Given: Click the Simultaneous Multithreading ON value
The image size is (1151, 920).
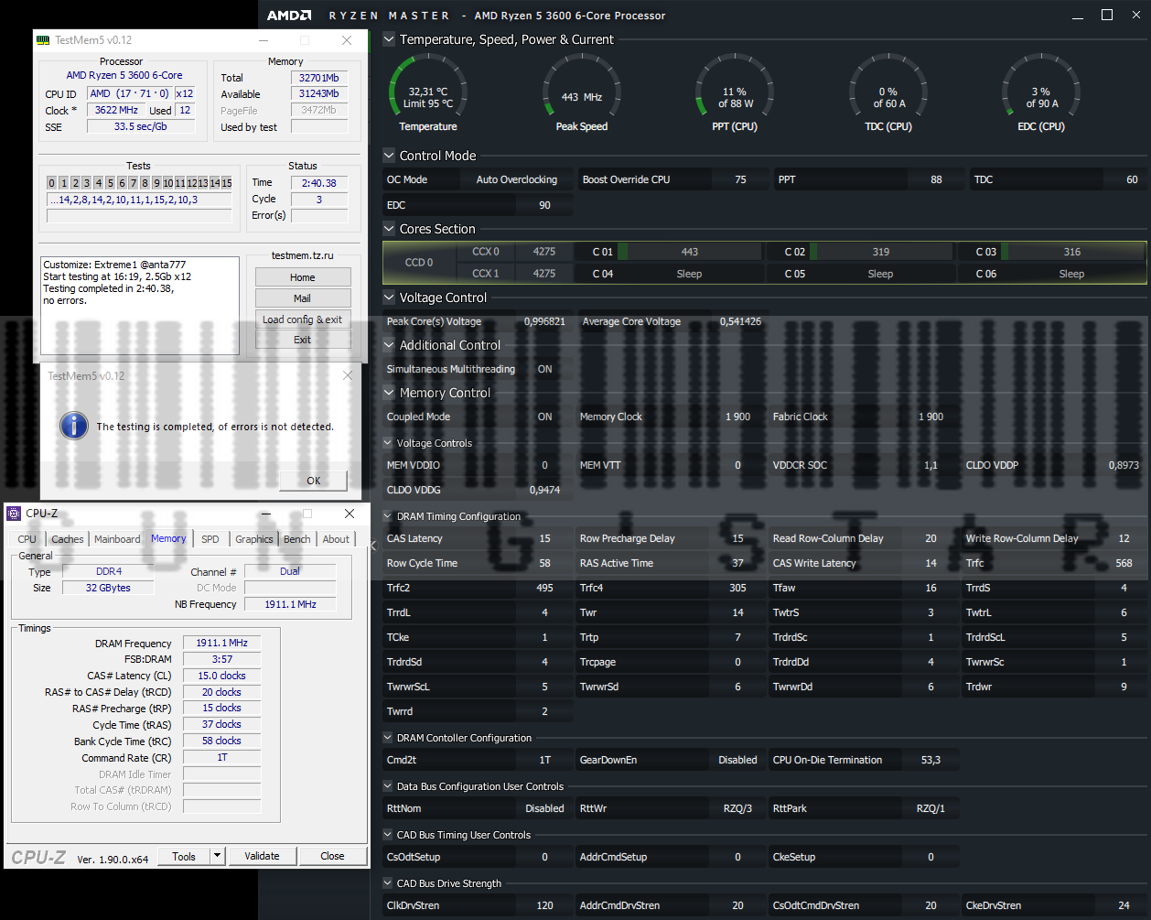Looking at the screenshot, I should coord(545,369).
